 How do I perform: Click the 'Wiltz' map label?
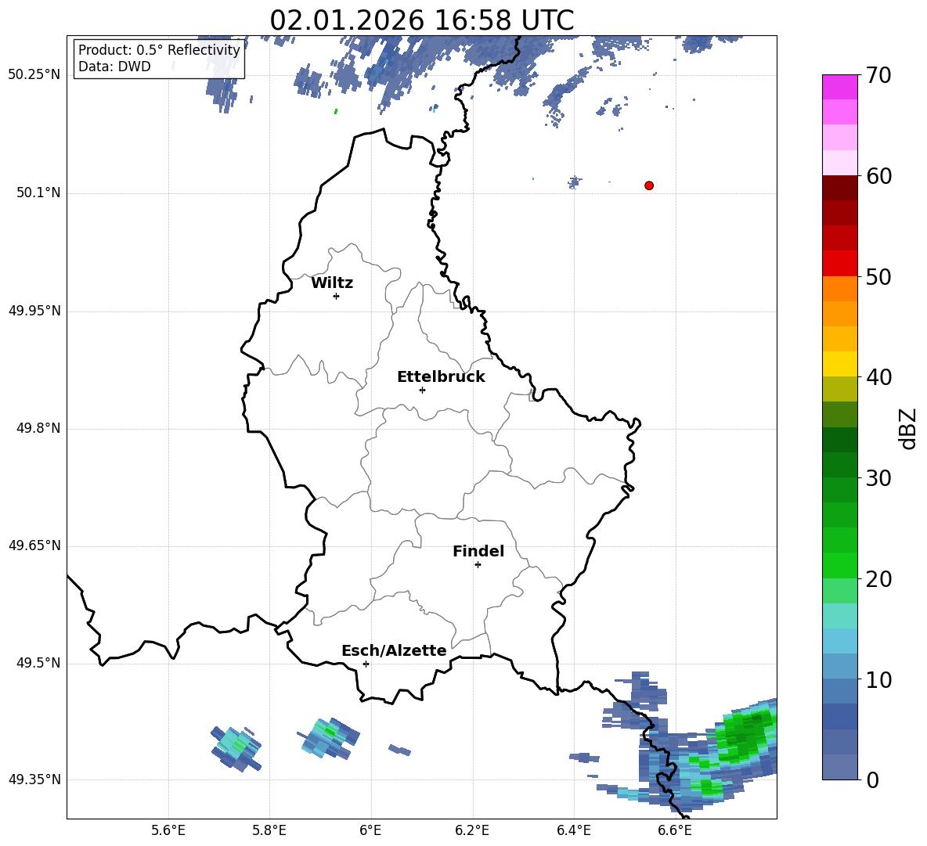point(332,283)
